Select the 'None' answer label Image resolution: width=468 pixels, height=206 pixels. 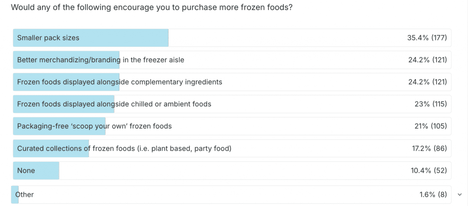pos(26,170)
